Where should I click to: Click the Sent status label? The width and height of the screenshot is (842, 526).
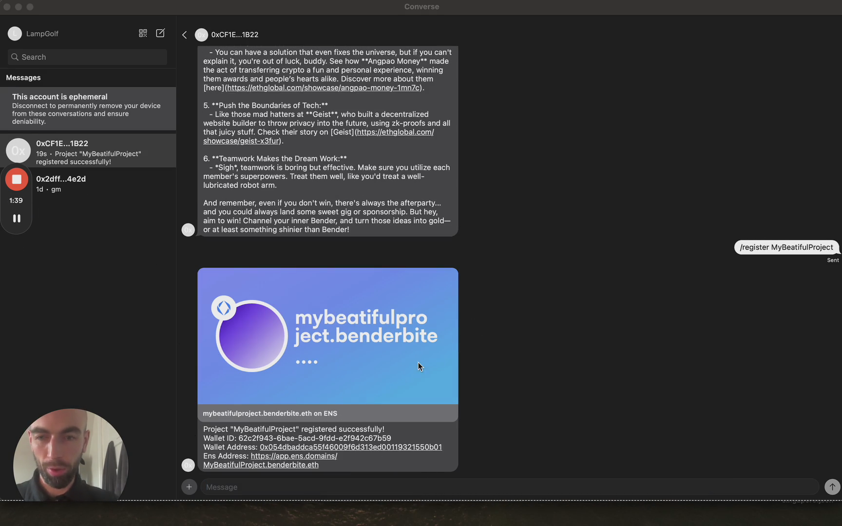[x=833, y=260]
